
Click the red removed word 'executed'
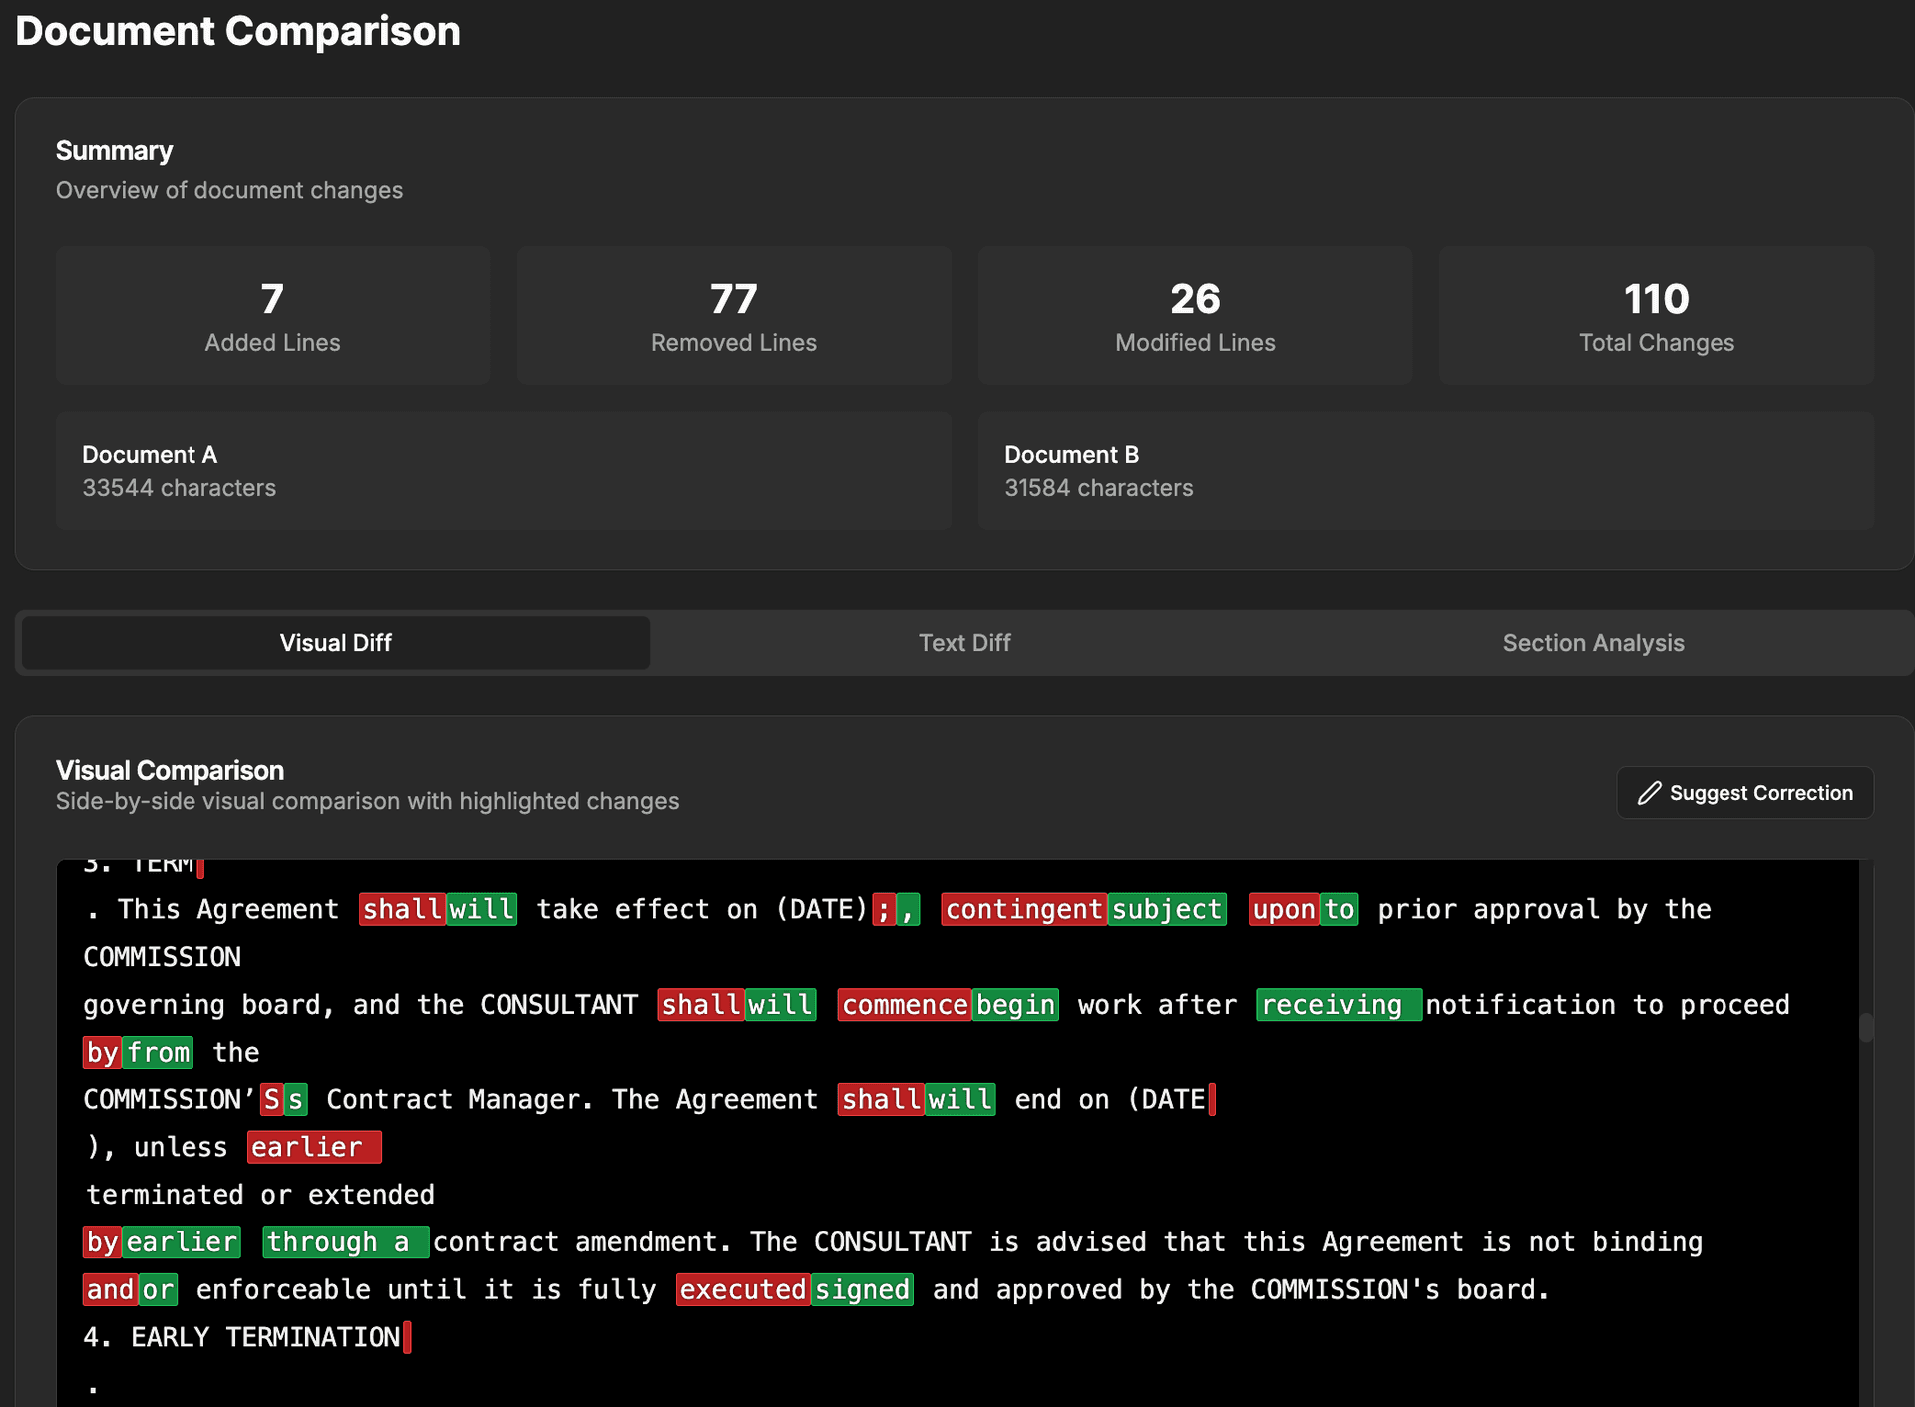(742, 1290)
